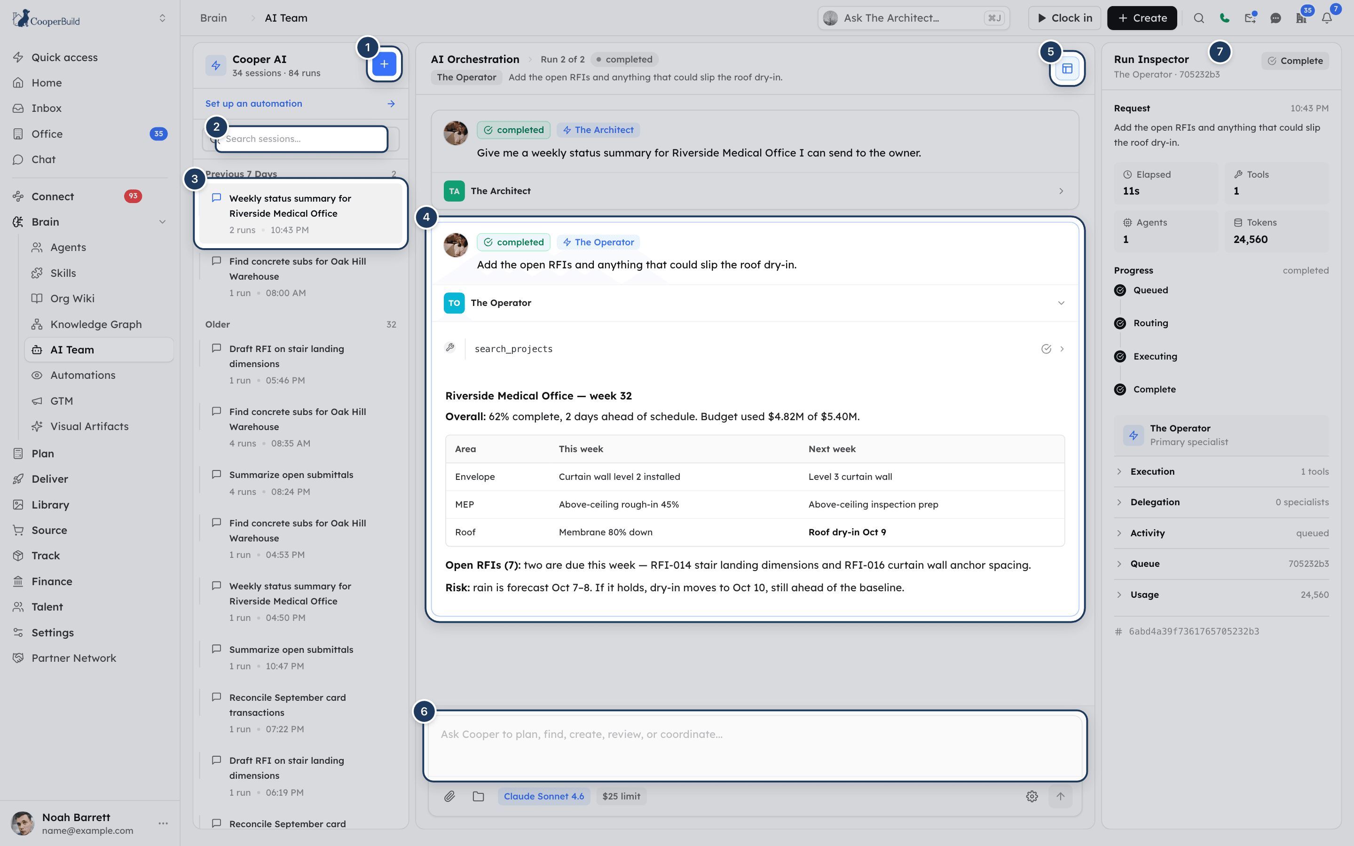Click the $25 limit chip
Viewport: 1354px width, 846px height.
(621, 796)
